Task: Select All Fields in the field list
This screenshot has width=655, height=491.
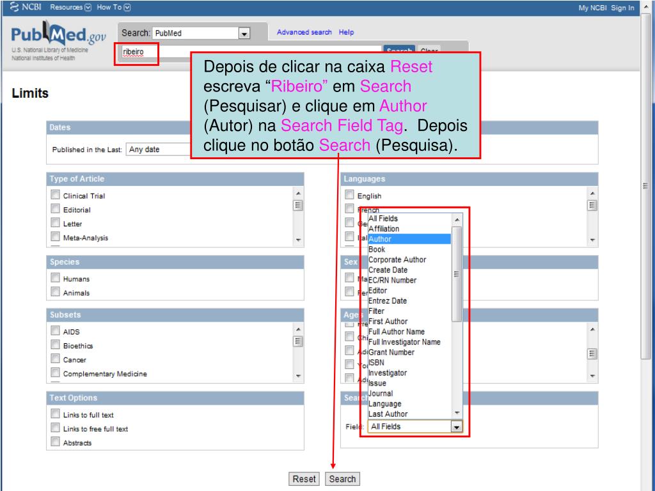Action: [409, 219]
